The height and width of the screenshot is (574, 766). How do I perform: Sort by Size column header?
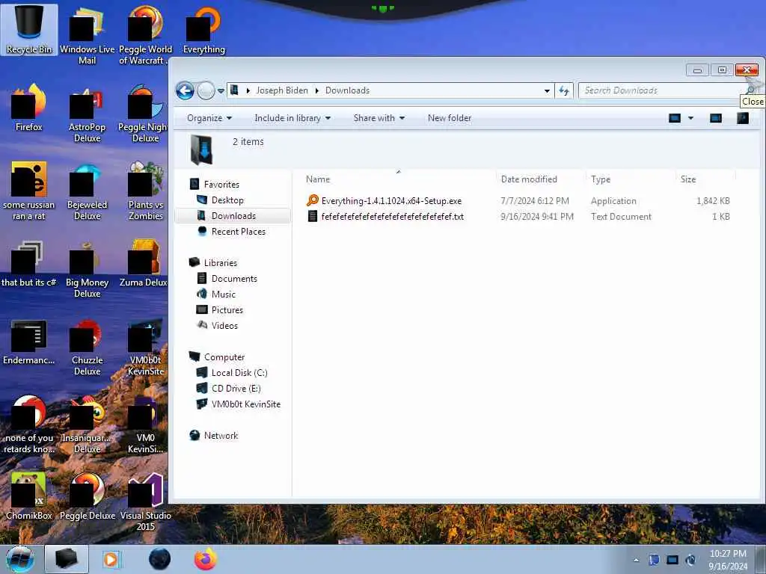point(705,179)
